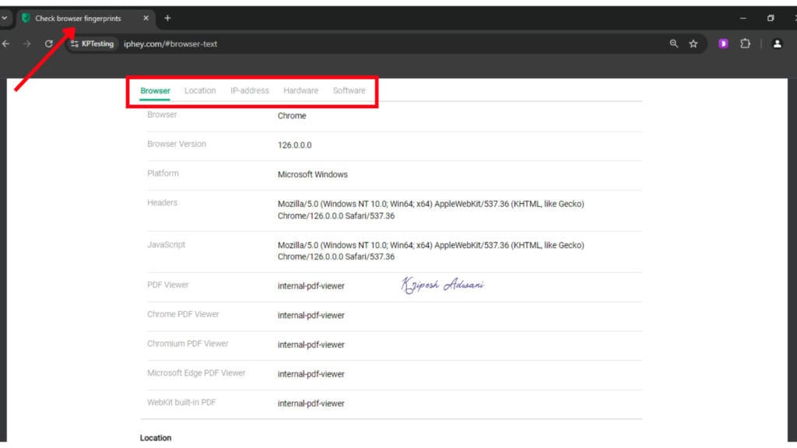797x448 pixels.
Task: Click the shield favicon on the active tab
Action: point(26,17)
